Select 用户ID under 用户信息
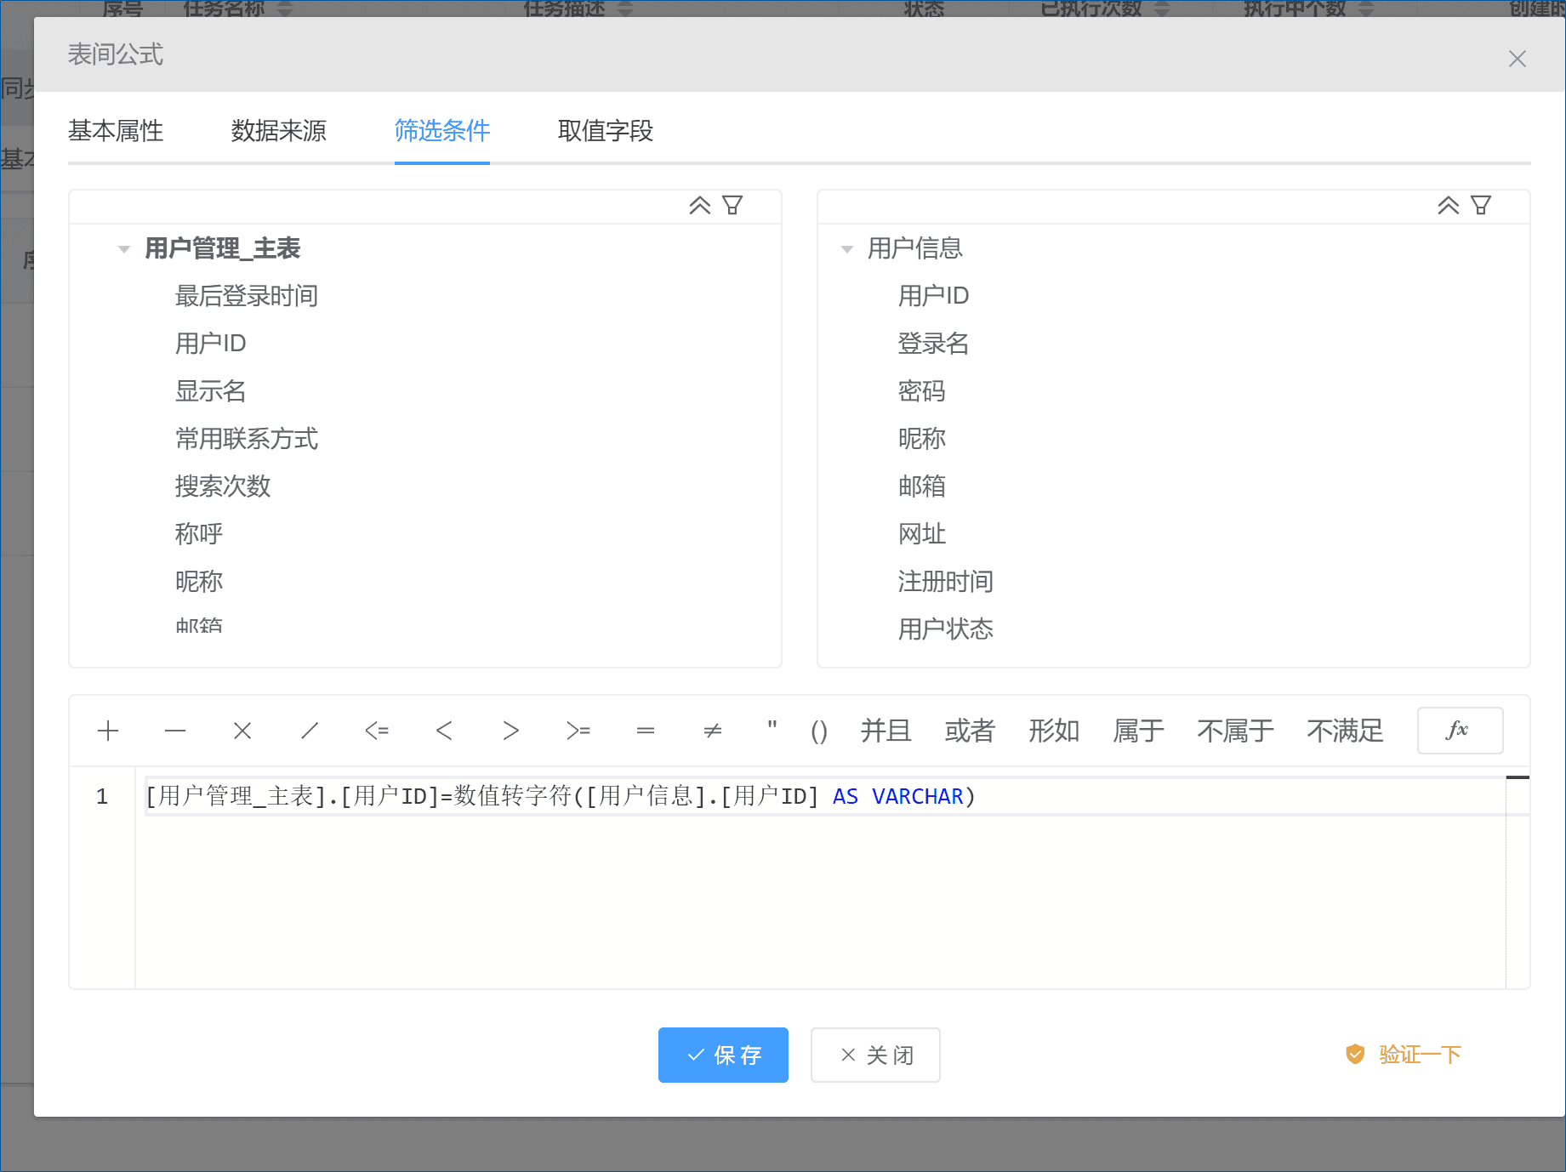 [934, 296]
